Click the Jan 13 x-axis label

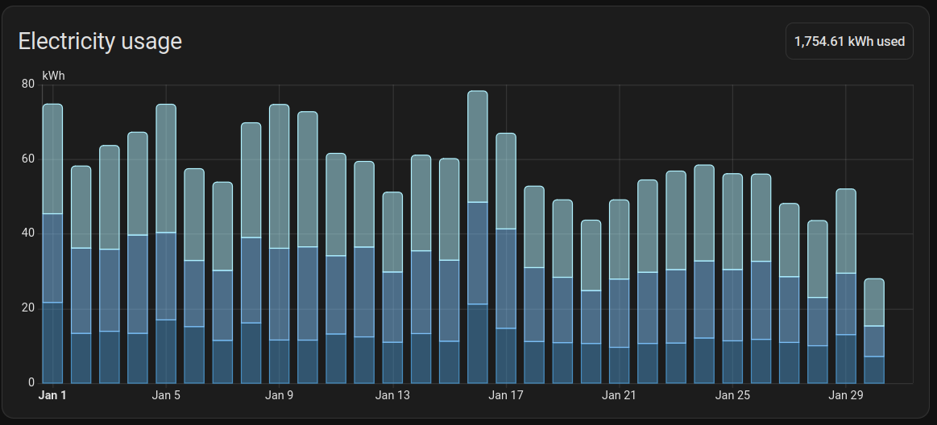[x=392, y=395]
